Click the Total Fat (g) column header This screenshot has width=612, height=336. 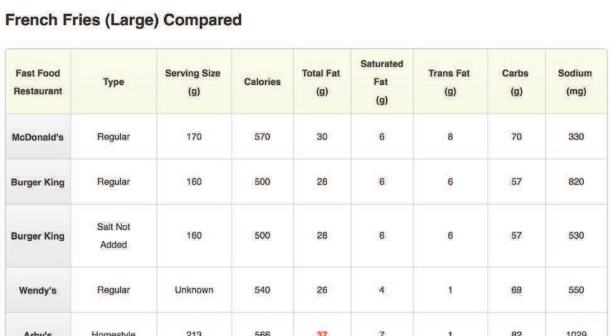click(322, 82)
